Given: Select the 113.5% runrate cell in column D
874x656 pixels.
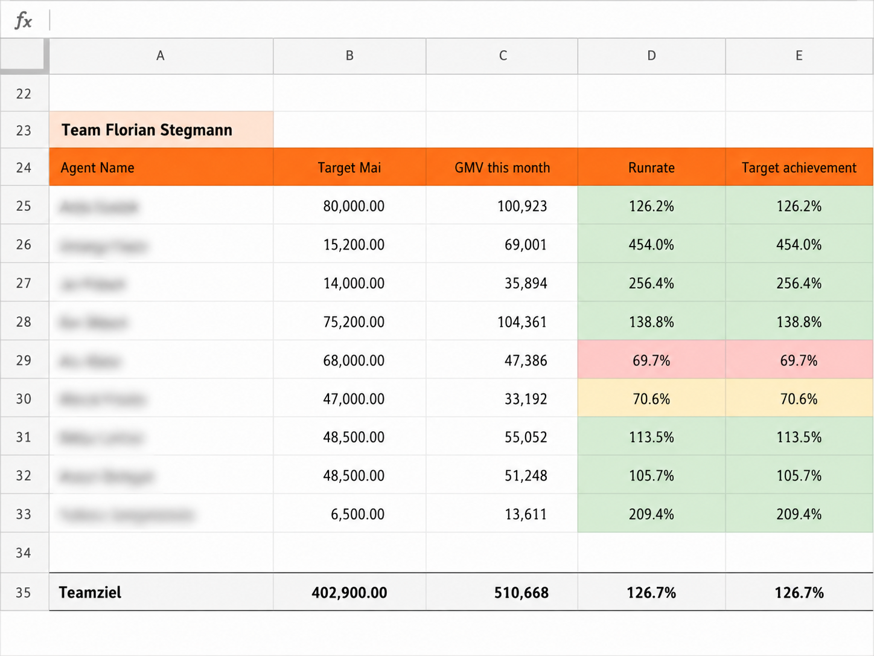Looking at the screenshot, I should pyautogui.click(x=651, y=437).
